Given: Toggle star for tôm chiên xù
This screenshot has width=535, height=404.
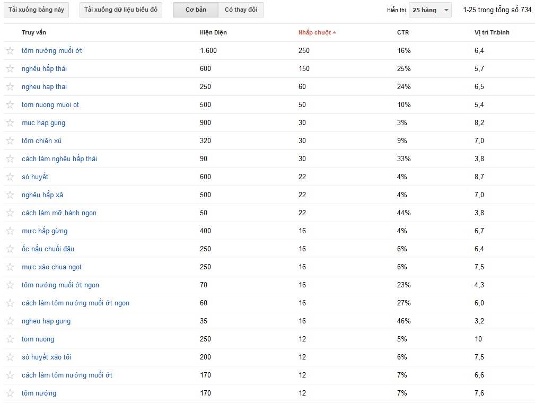Looking at the screenshot, I should (x=10, y=141).
